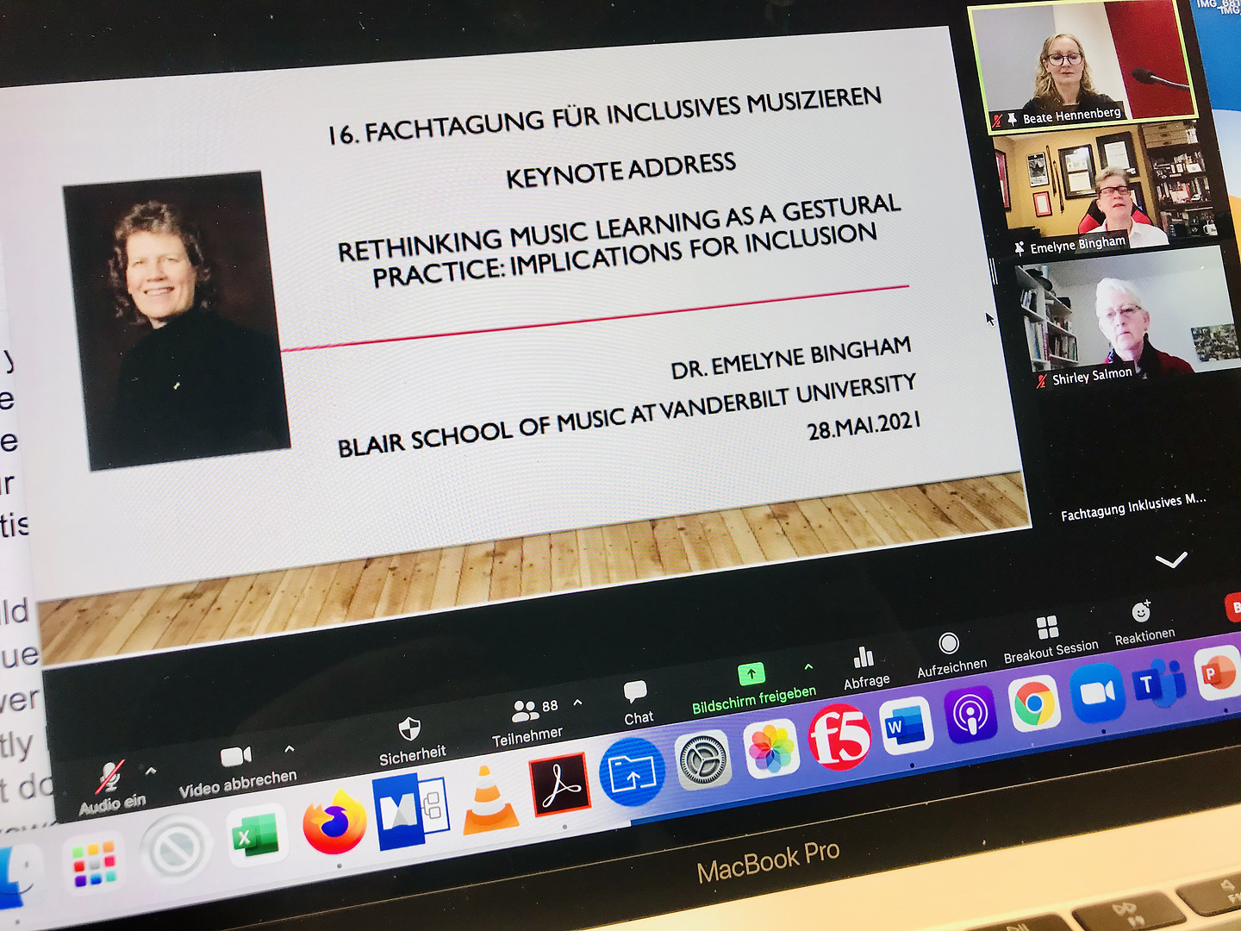
Task: Open Abfrage polls
Action: (864, 659)
